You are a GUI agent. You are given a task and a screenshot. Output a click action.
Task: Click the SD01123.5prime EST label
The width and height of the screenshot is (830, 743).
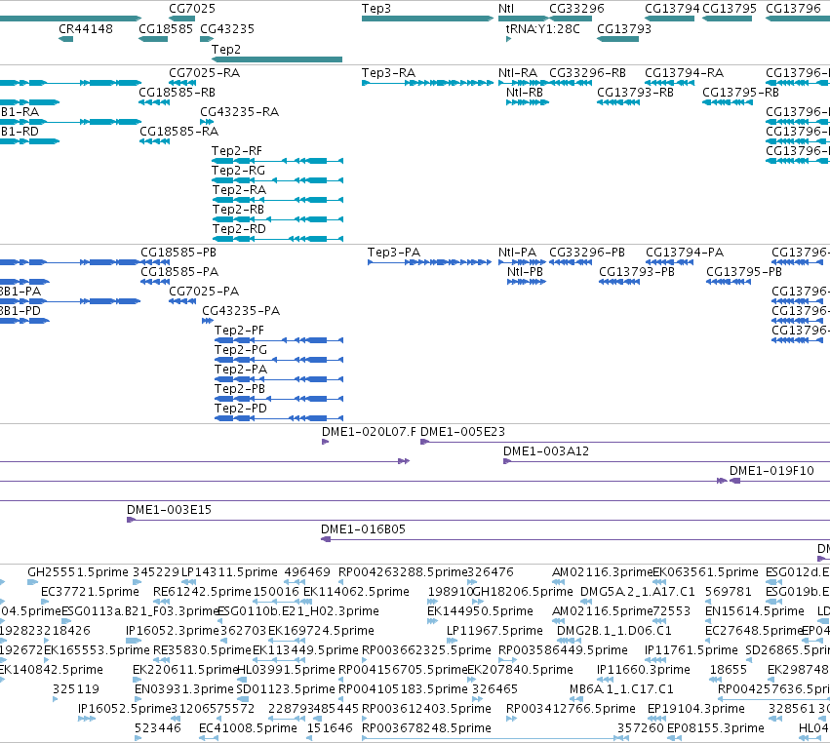point(286,689)
